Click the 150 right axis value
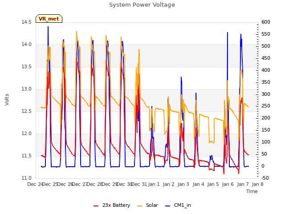Screen dimensions: 285x214 tap(266, 130)
